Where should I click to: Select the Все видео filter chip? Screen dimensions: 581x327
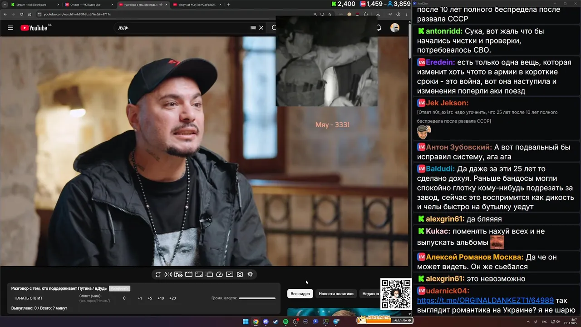click(300, 294)
